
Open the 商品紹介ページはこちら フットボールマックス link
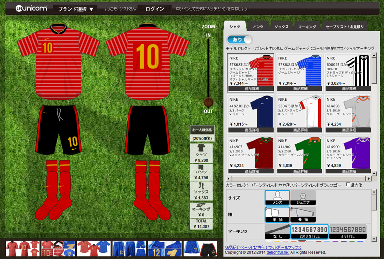coord(263,247)
